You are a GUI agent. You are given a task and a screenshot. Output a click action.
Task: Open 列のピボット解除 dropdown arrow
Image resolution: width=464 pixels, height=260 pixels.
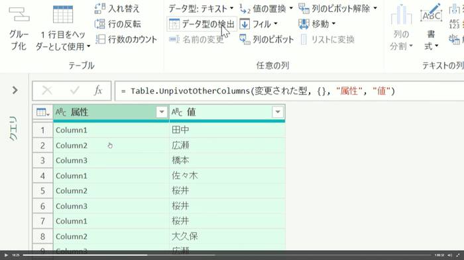[375, 9]
